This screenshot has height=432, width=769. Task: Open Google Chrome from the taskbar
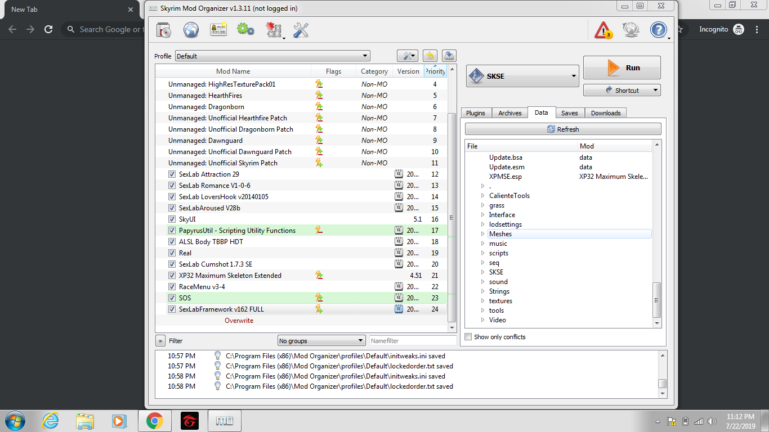155,421
